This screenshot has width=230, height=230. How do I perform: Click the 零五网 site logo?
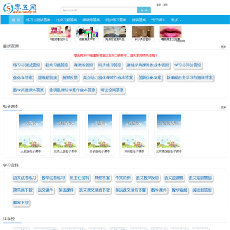pyautogui.click(x=20, y=8)
